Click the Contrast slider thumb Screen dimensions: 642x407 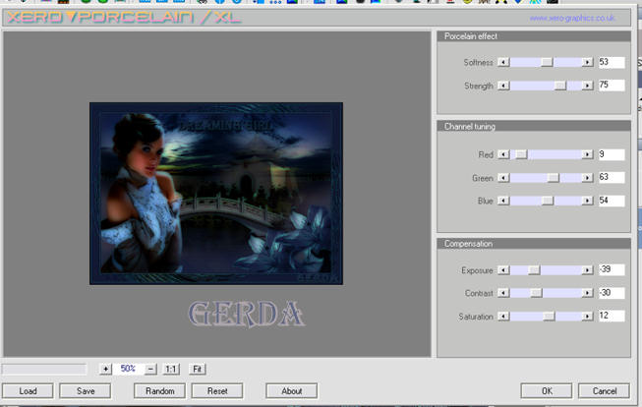coord(537,293)
